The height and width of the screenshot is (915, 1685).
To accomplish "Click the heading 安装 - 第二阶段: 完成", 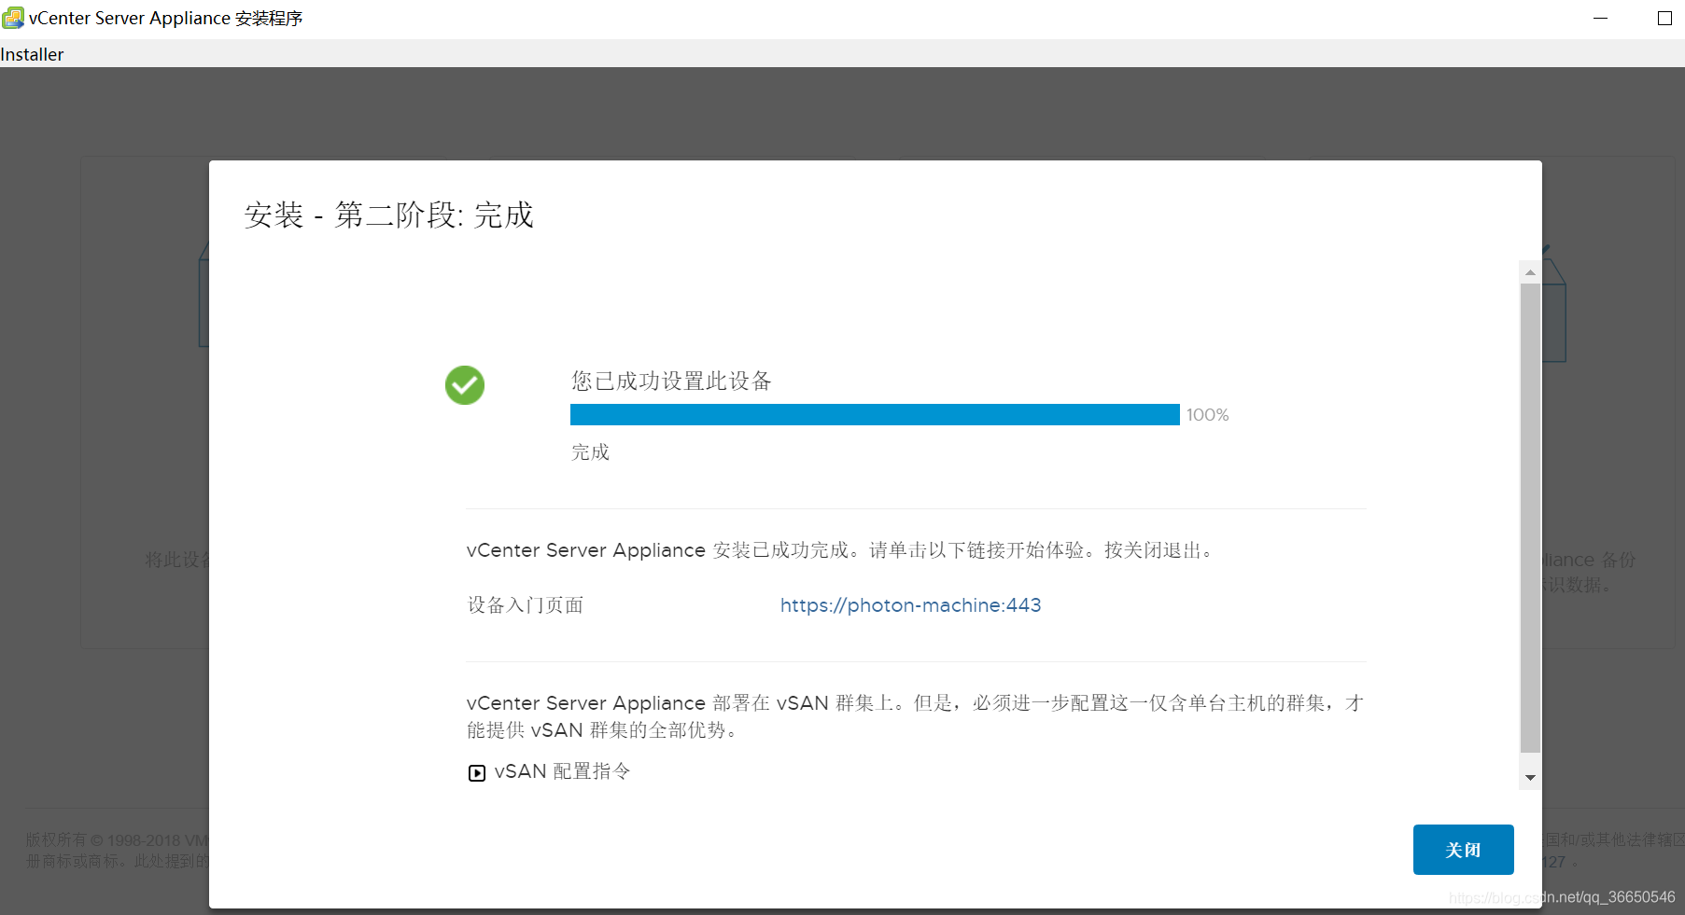I will [388, 215].
